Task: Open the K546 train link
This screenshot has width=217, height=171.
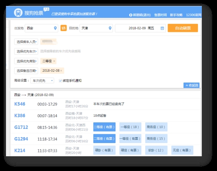Action: click(20, 104)
